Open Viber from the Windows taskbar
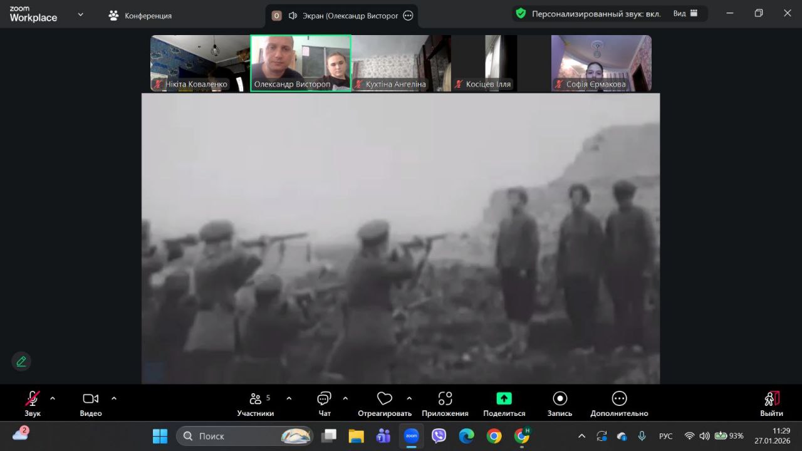Viewport: 802px width, 451px height. 439,436
